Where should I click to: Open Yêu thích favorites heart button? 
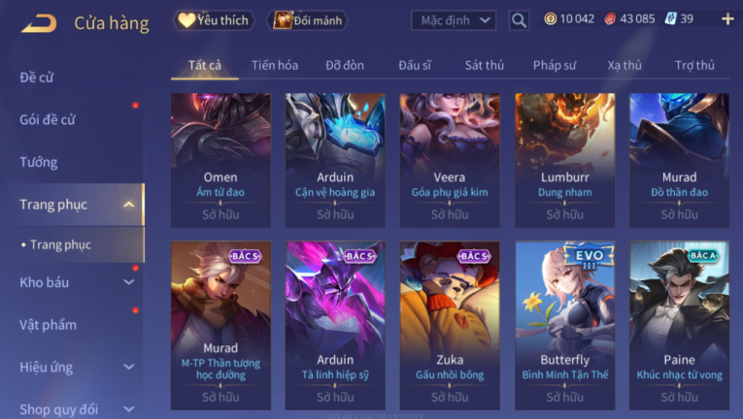click(215, 20)
